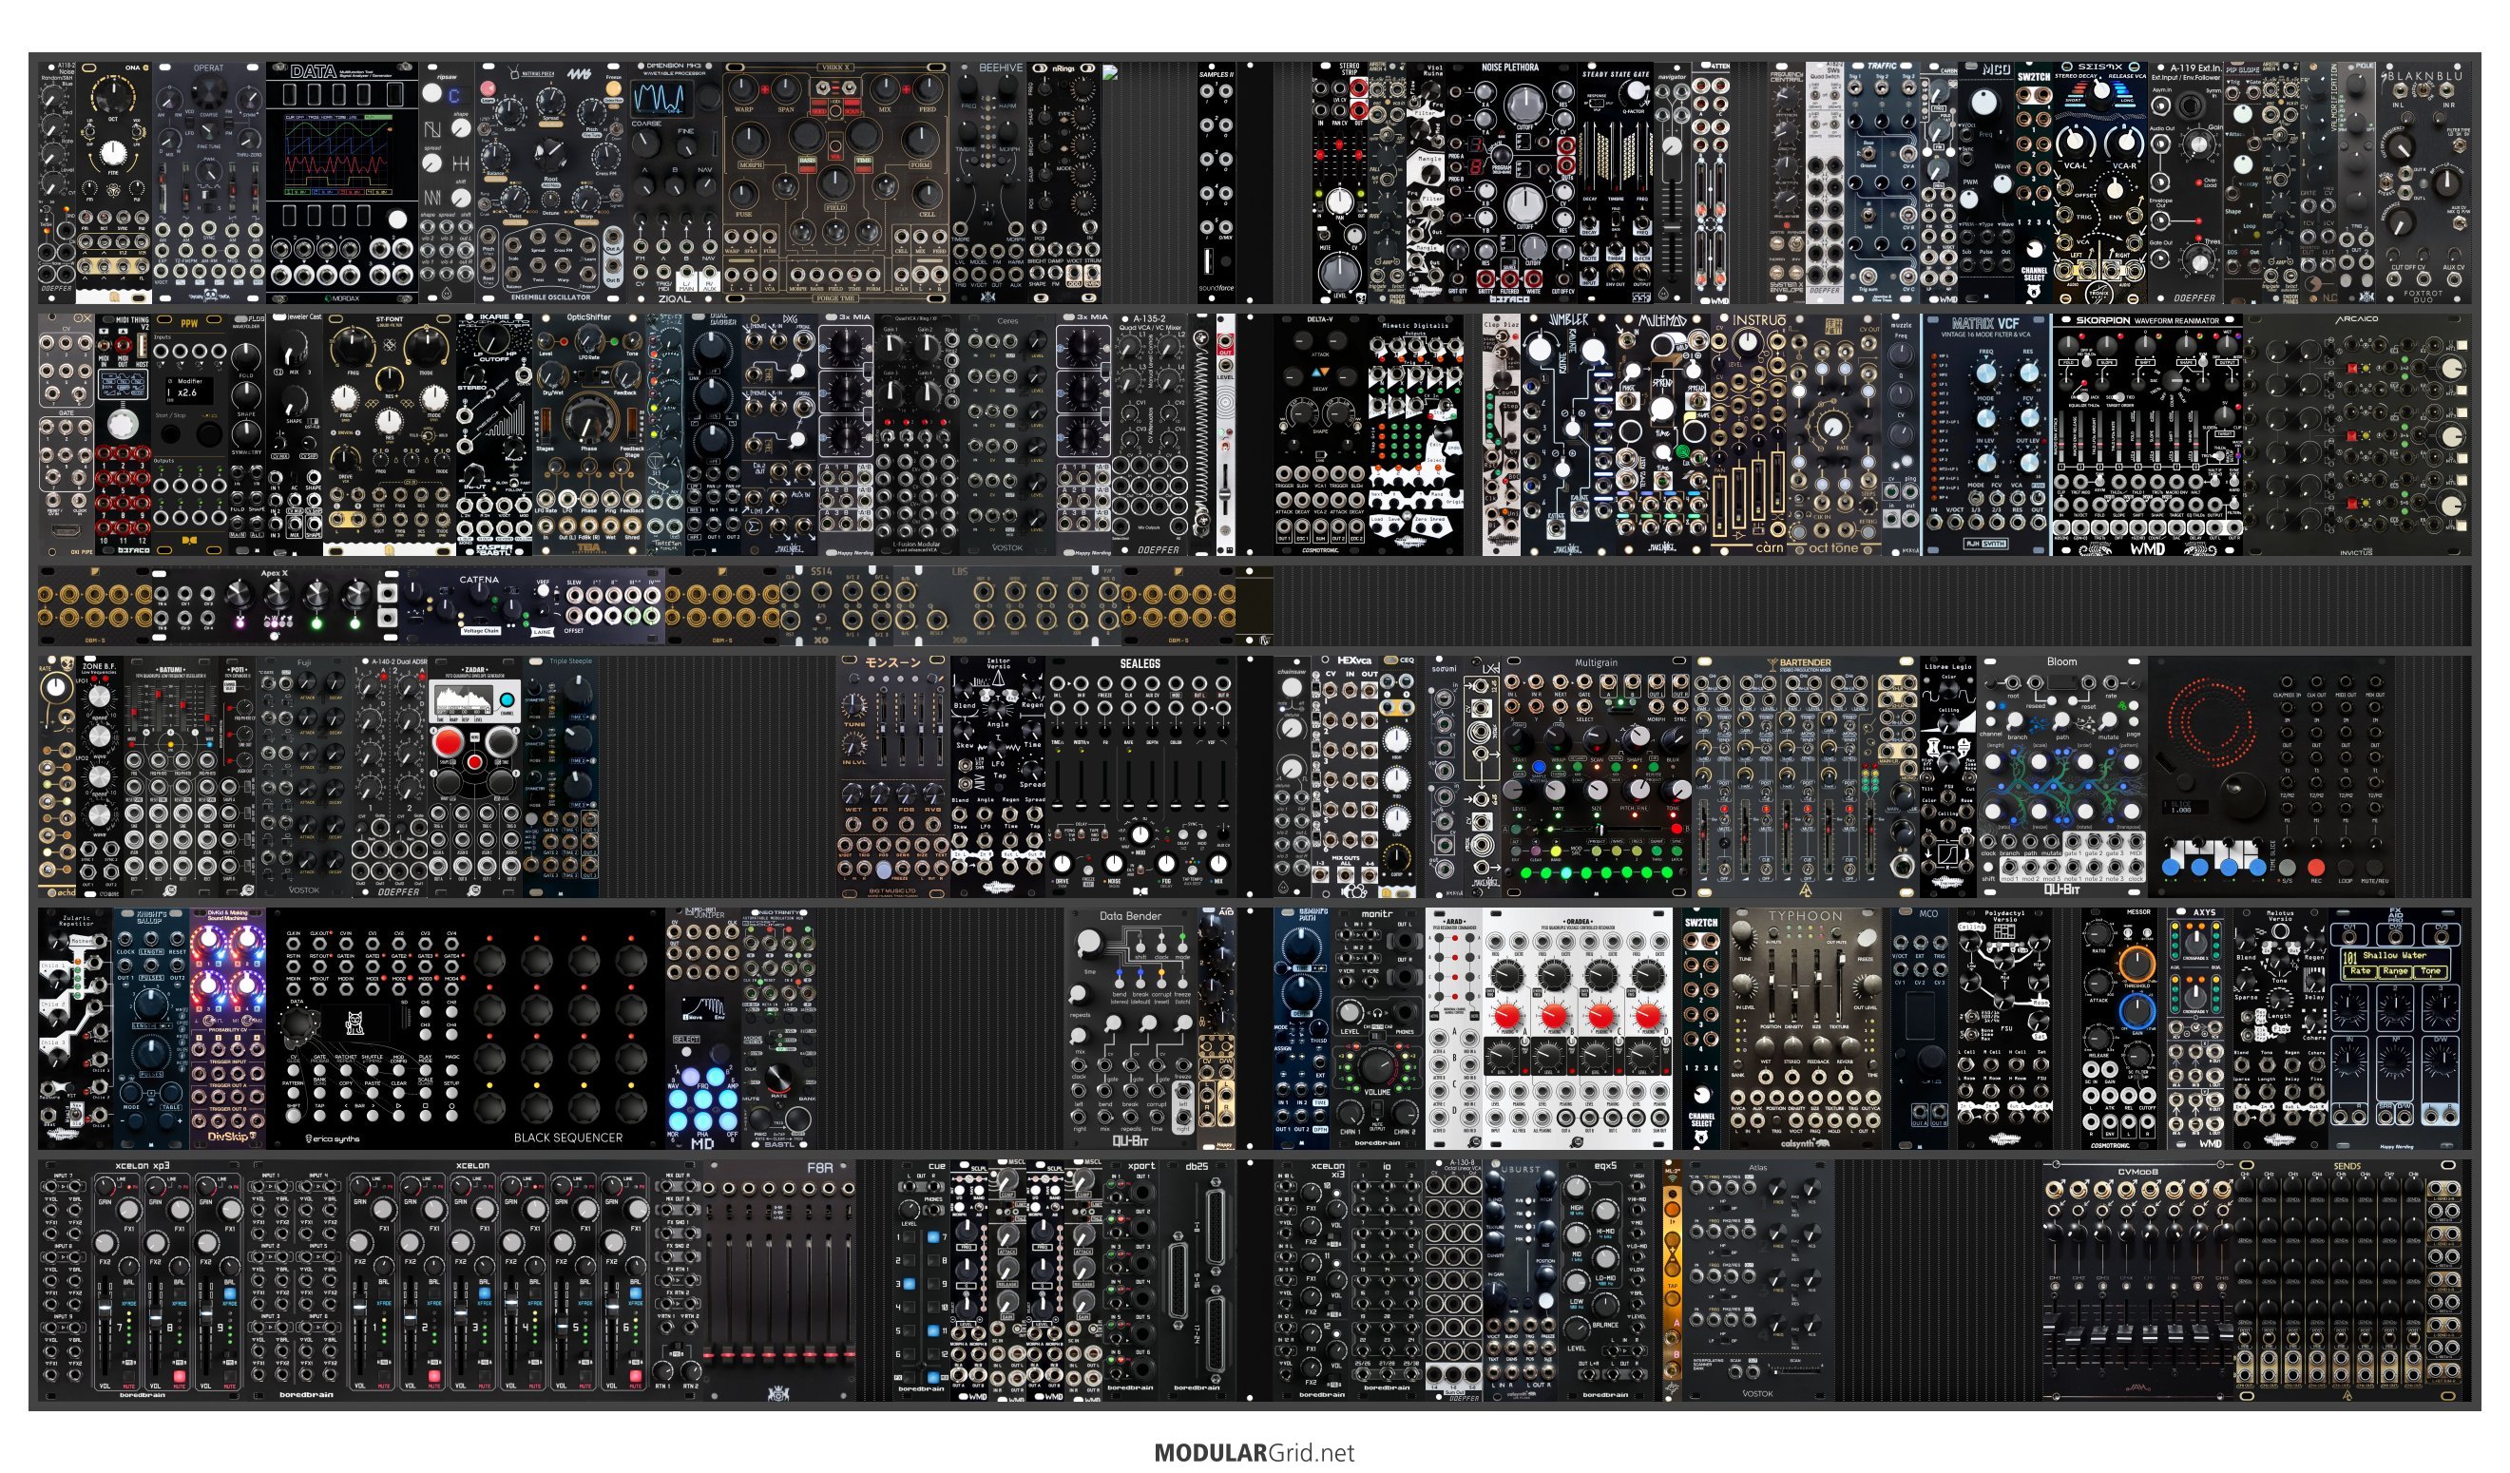Screen dimensions: 2510x1473
Task: Select the Bloom sequencer module
Action: 2062,775
